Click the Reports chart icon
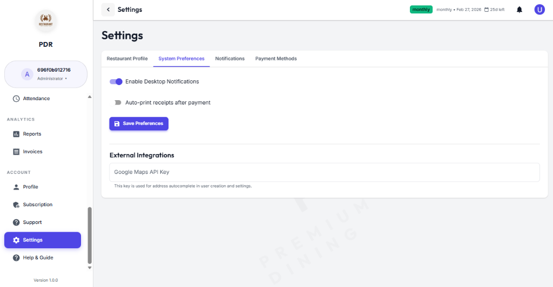This screenshot has width=553, height=287. pyautogui.click(x=16, y=134)
